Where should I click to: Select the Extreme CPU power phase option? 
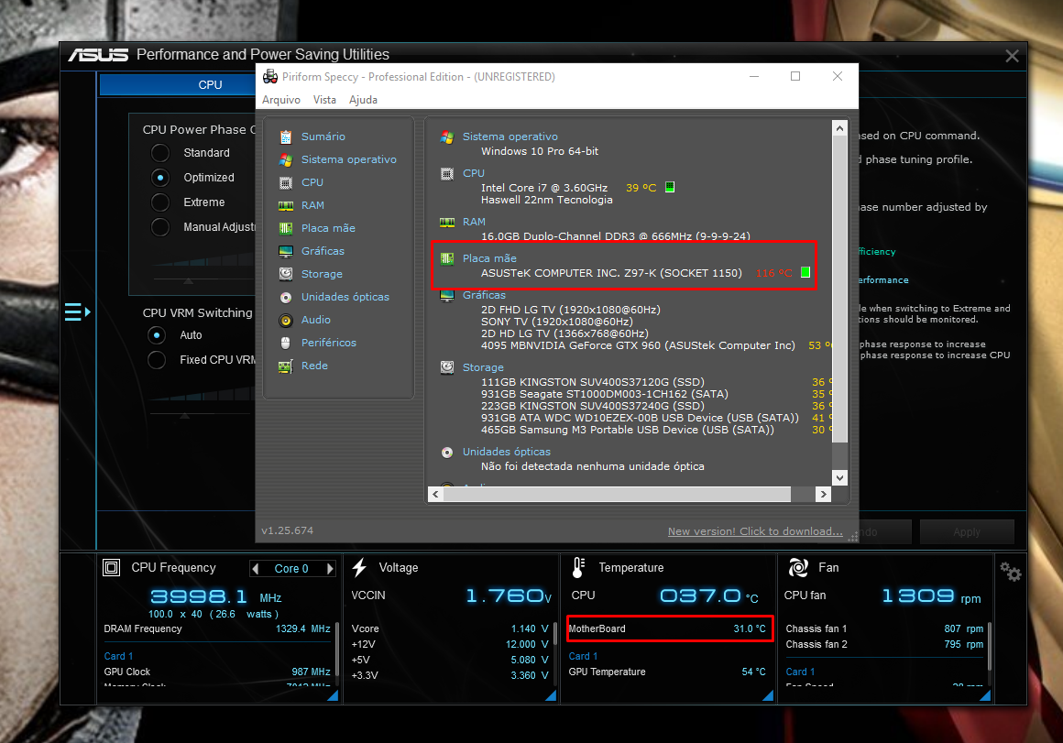click(160, 202)
